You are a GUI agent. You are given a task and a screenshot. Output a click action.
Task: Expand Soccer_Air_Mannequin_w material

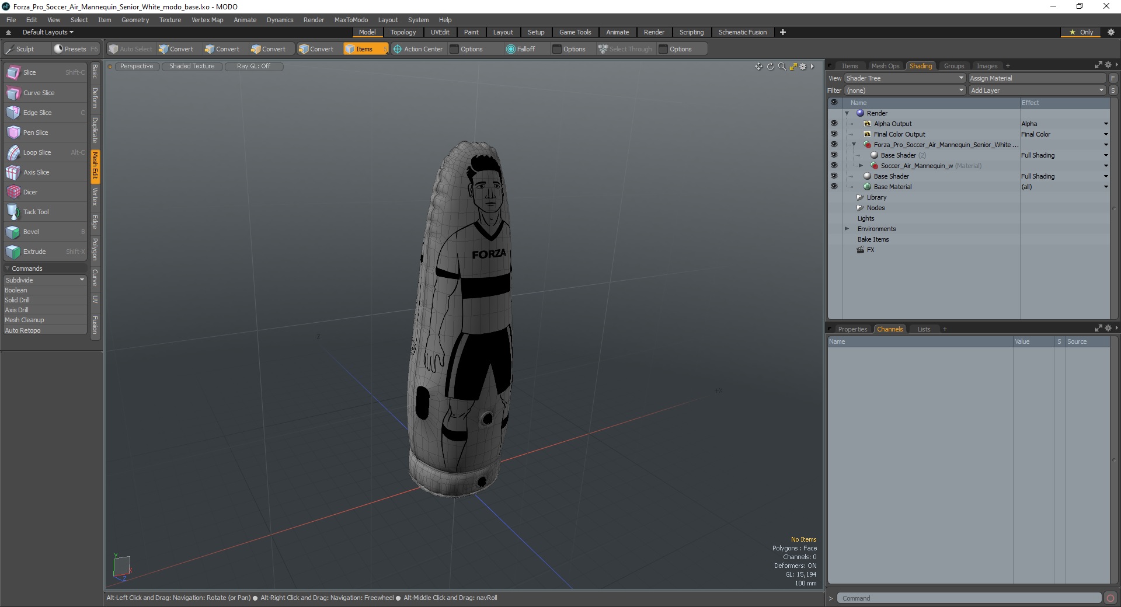(x=861, y=166)
